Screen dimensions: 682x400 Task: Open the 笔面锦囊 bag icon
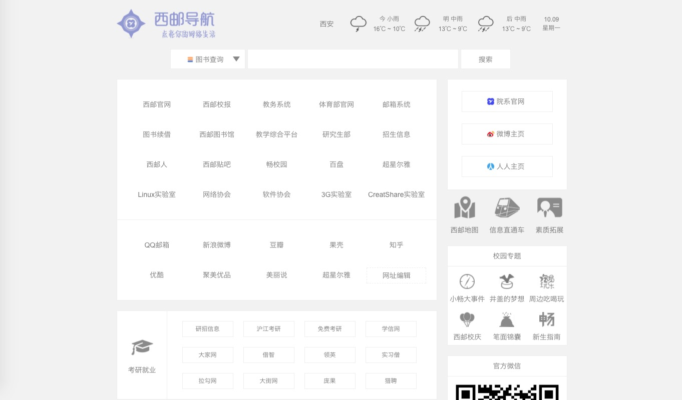tap(507, 319)
